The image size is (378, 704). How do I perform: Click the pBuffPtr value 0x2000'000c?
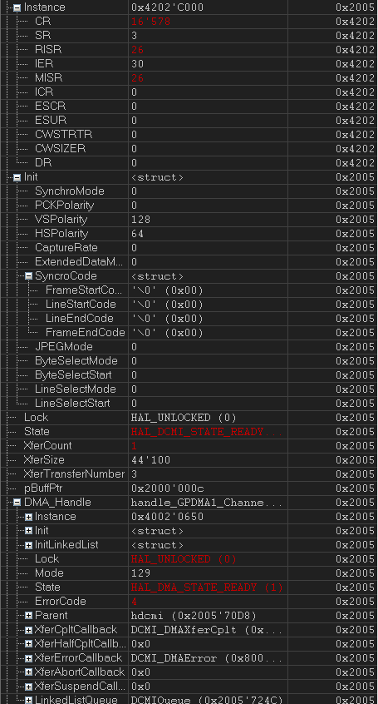pos(167,488)
